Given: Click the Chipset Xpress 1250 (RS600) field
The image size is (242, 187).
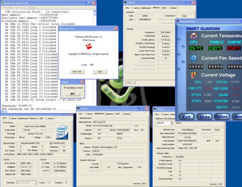Looking at the screenshot, I should click(119, 130).
